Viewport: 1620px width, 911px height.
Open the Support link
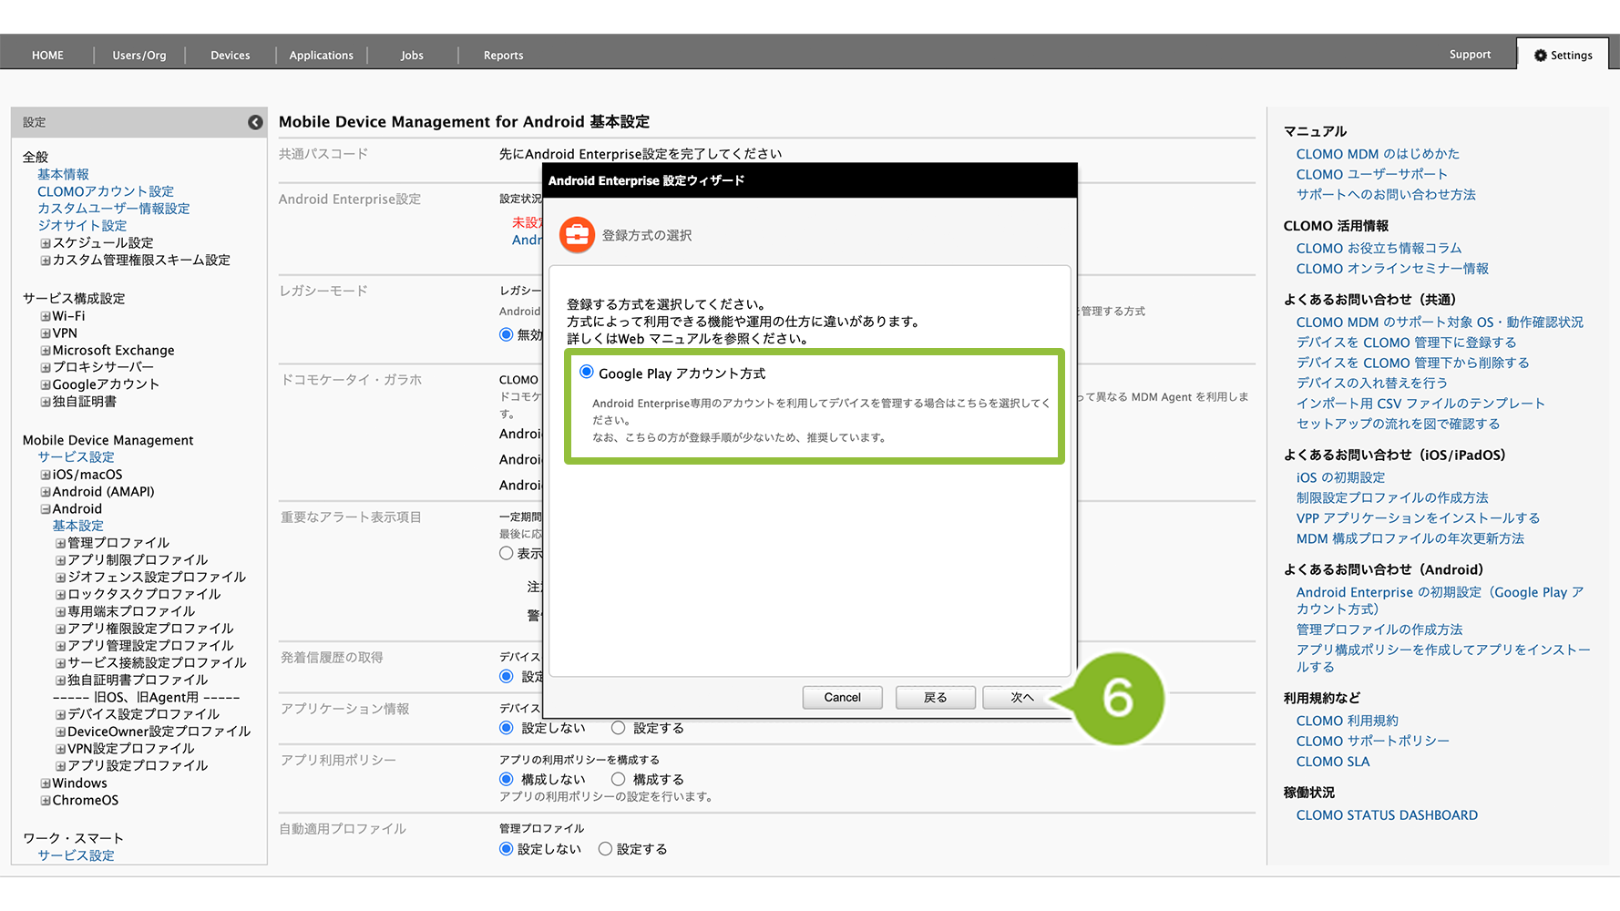[1470, 55]
